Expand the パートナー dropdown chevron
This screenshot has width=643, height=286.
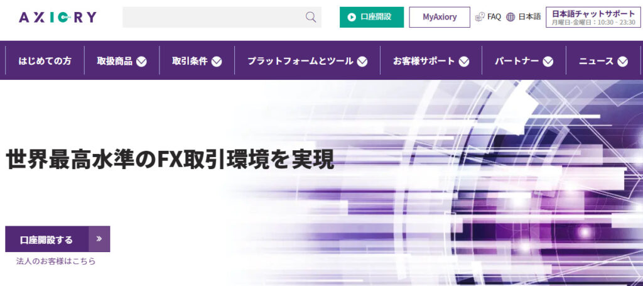coord(548,62)
